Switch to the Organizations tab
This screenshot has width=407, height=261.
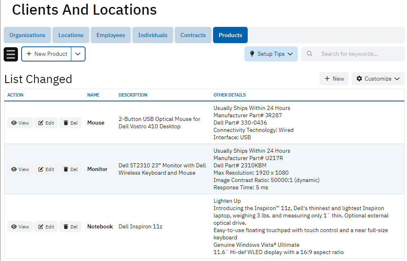27,35
